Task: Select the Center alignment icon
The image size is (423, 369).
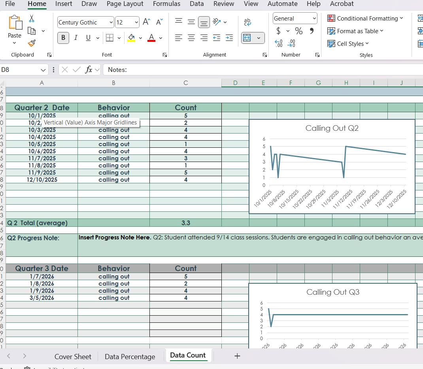Action: click(x=191, y=38)
